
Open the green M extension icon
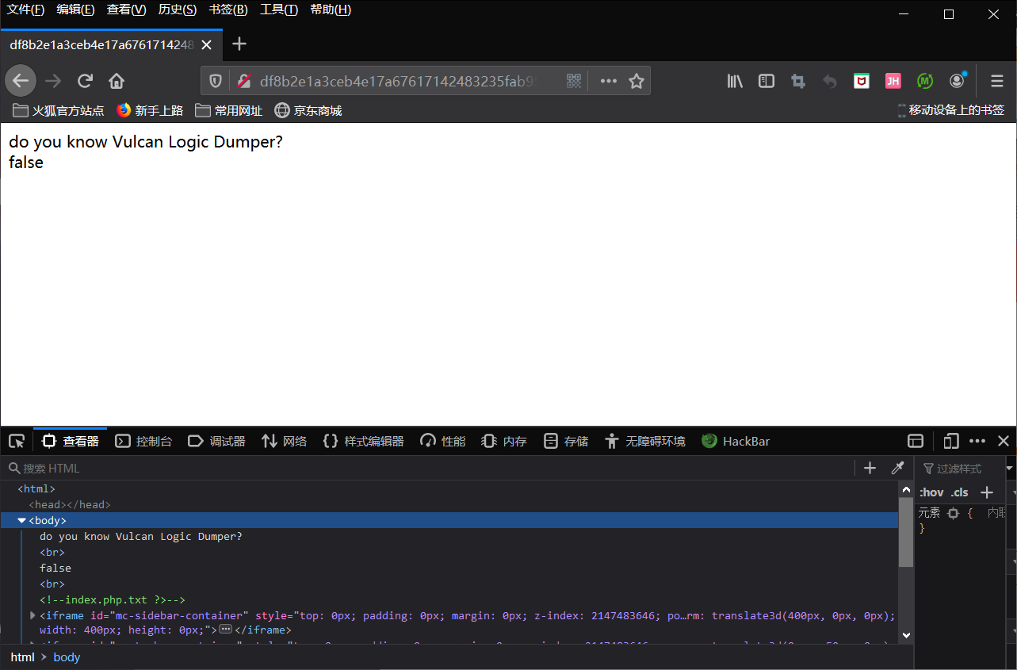pyautogui.click(x=925, y=81)
